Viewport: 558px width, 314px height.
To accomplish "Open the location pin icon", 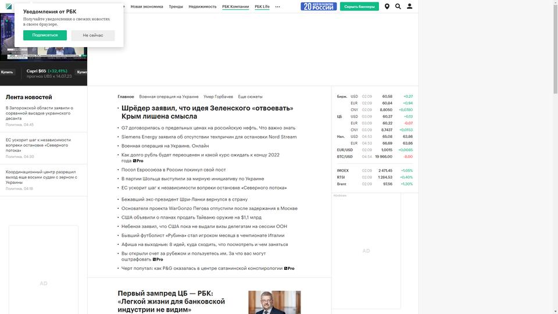I will (x=387, y=6).
